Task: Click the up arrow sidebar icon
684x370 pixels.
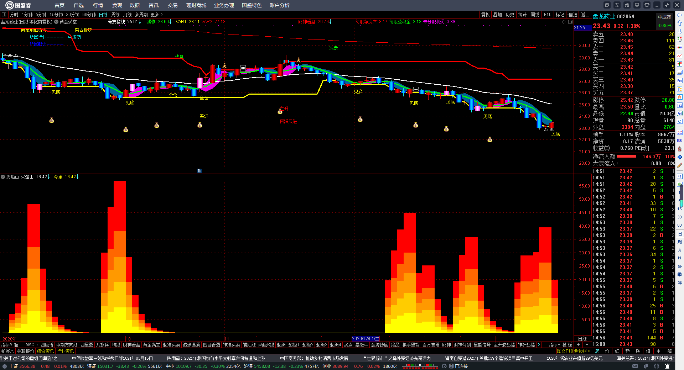Action: click(680, 23)
